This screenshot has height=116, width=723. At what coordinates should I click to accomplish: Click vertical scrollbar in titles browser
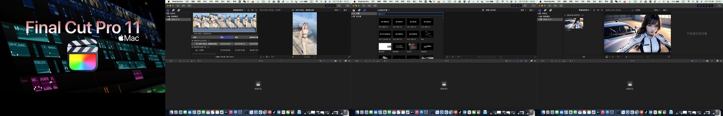pos(443,17)
